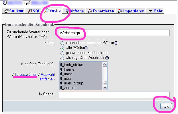
Task: Click the Mehr down-arrow icon
Action: 150,11
